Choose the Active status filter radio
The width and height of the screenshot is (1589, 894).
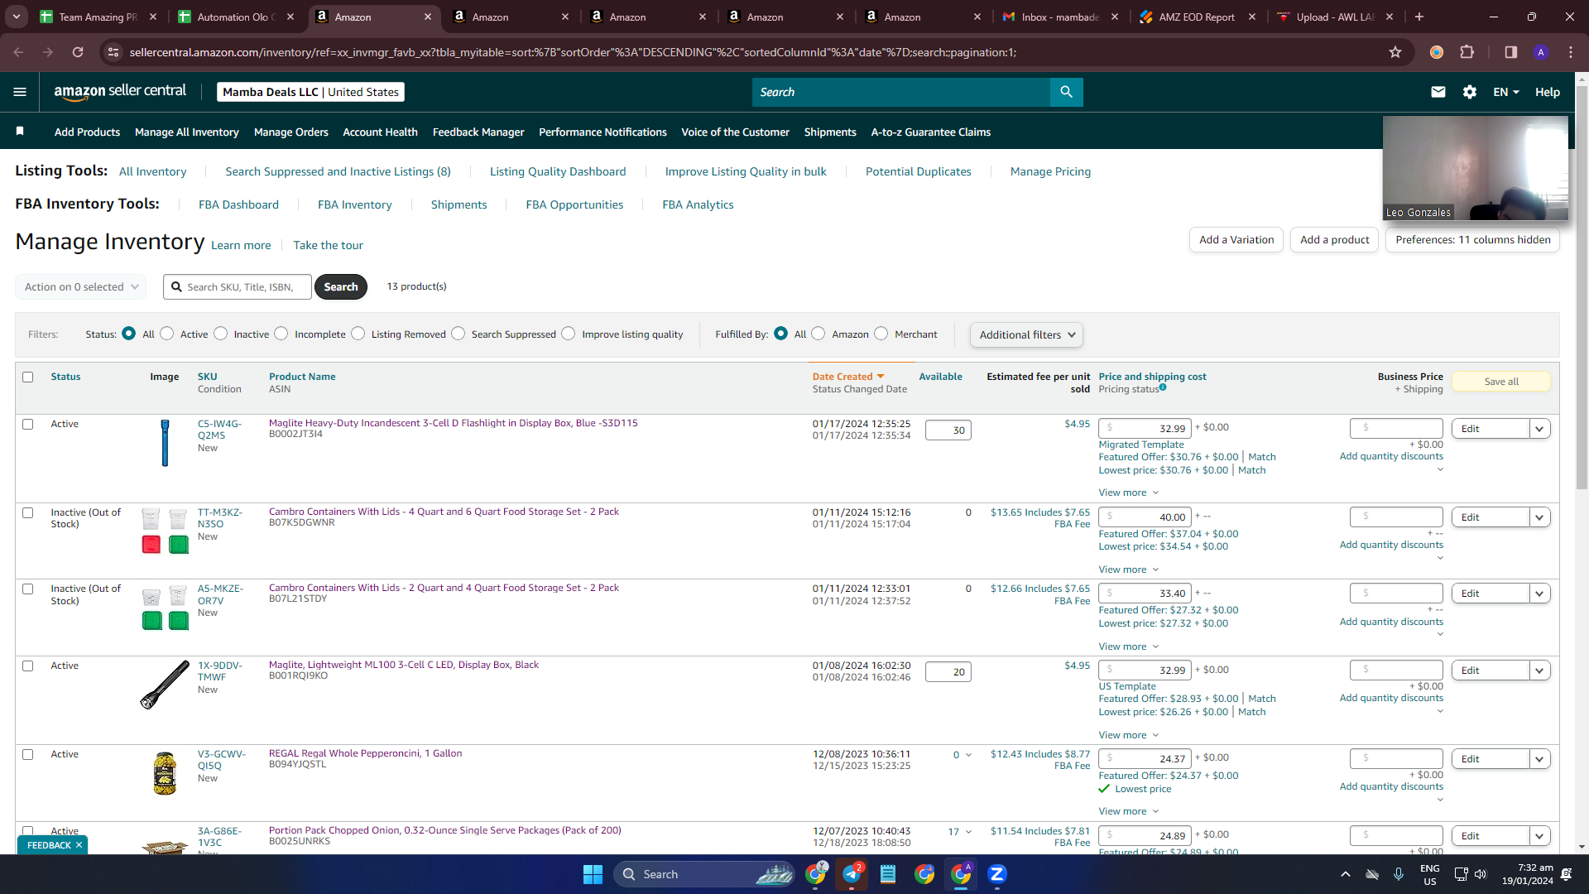coord(167,334)
